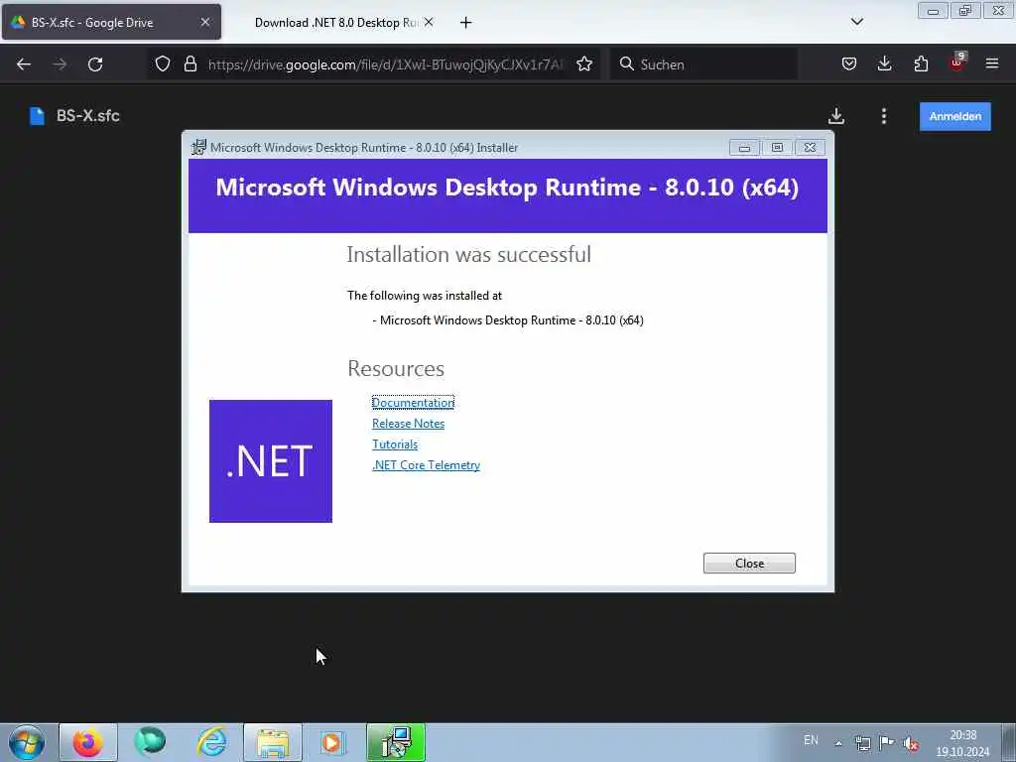
Task: Open the Documentation link
Action: (413, 403)
